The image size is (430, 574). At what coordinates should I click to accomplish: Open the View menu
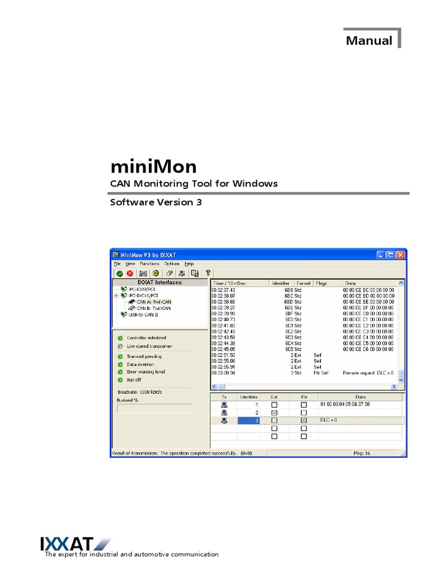[x=130, y=263]
